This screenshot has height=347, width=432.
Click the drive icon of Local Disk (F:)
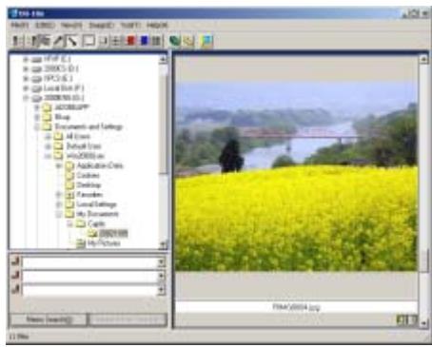37,88
